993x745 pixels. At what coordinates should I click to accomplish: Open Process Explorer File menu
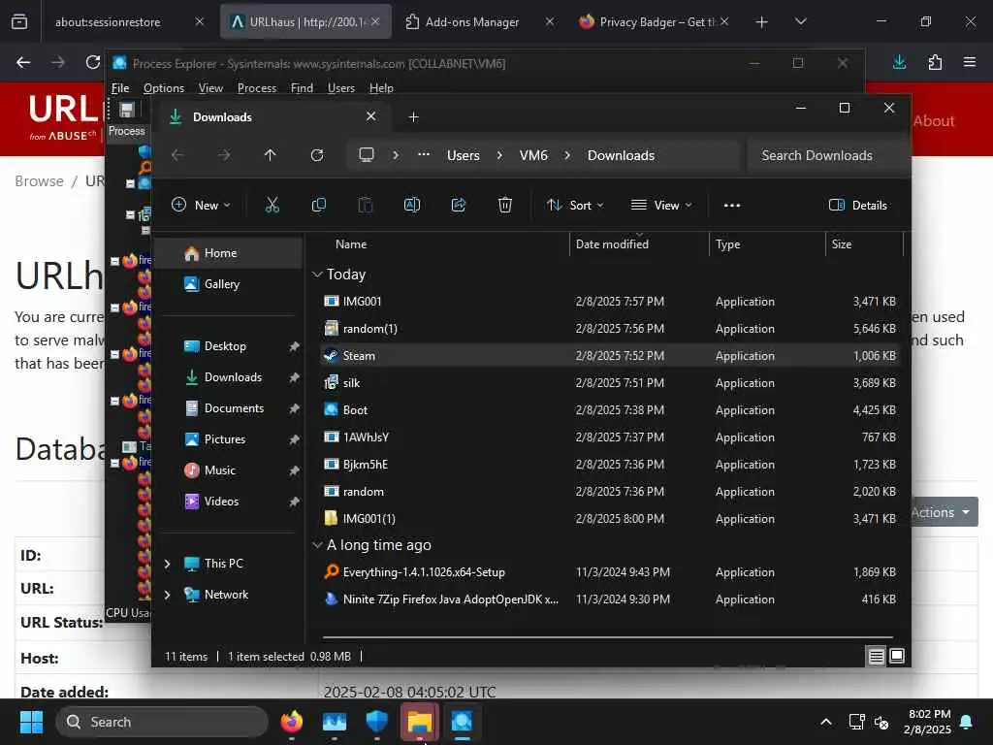click(x=120, y=88)
